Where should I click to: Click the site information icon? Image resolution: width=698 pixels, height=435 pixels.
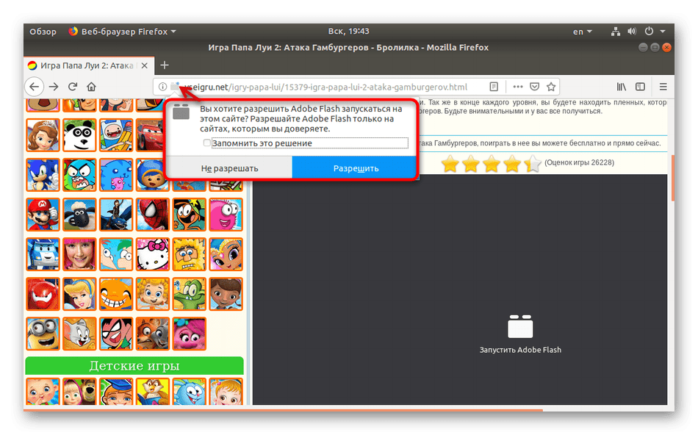(x=162, y=87)
